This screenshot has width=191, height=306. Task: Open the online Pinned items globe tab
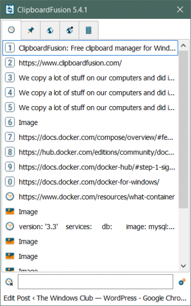(69, 30)
